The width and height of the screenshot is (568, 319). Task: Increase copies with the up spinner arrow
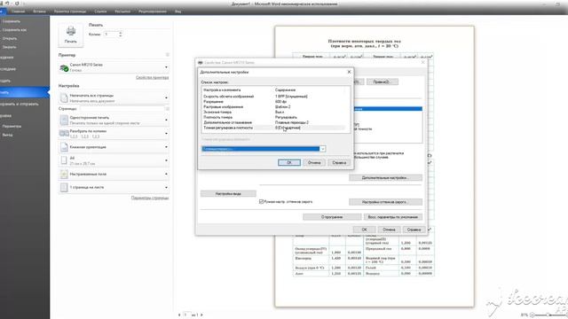coord(121,33)
